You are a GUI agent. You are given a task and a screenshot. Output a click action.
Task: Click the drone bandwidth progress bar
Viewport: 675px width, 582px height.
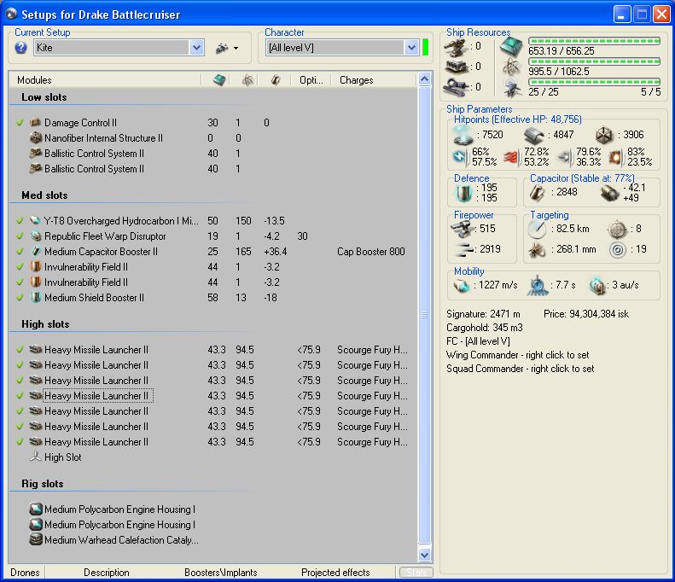pyautogui.click(x=594, y=82)
